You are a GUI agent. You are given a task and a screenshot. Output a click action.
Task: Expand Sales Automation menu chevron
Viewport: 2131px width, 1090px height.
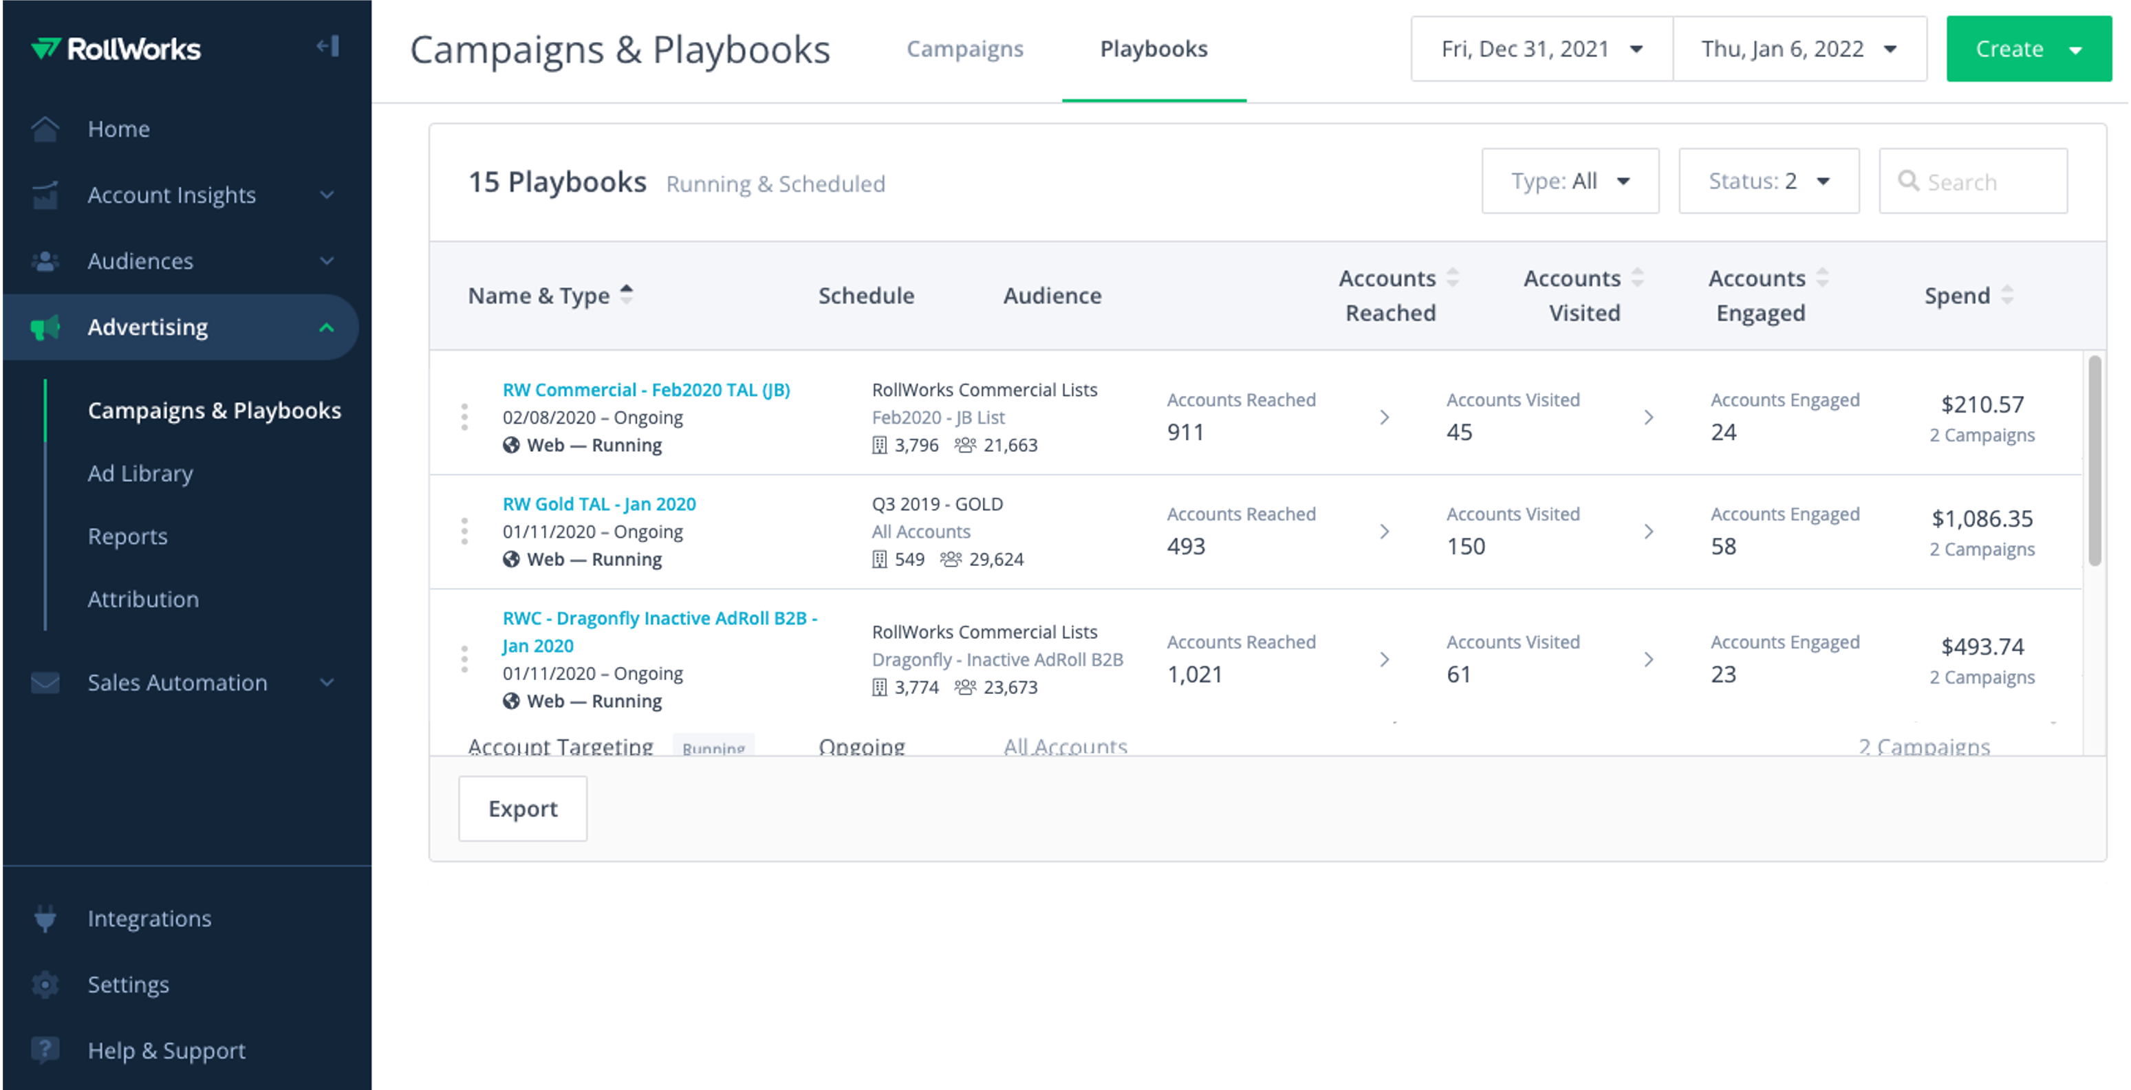pos(327,683)
